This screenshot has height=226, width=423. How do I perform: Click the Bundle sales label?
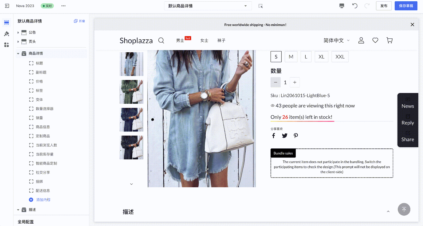point(283,153)
